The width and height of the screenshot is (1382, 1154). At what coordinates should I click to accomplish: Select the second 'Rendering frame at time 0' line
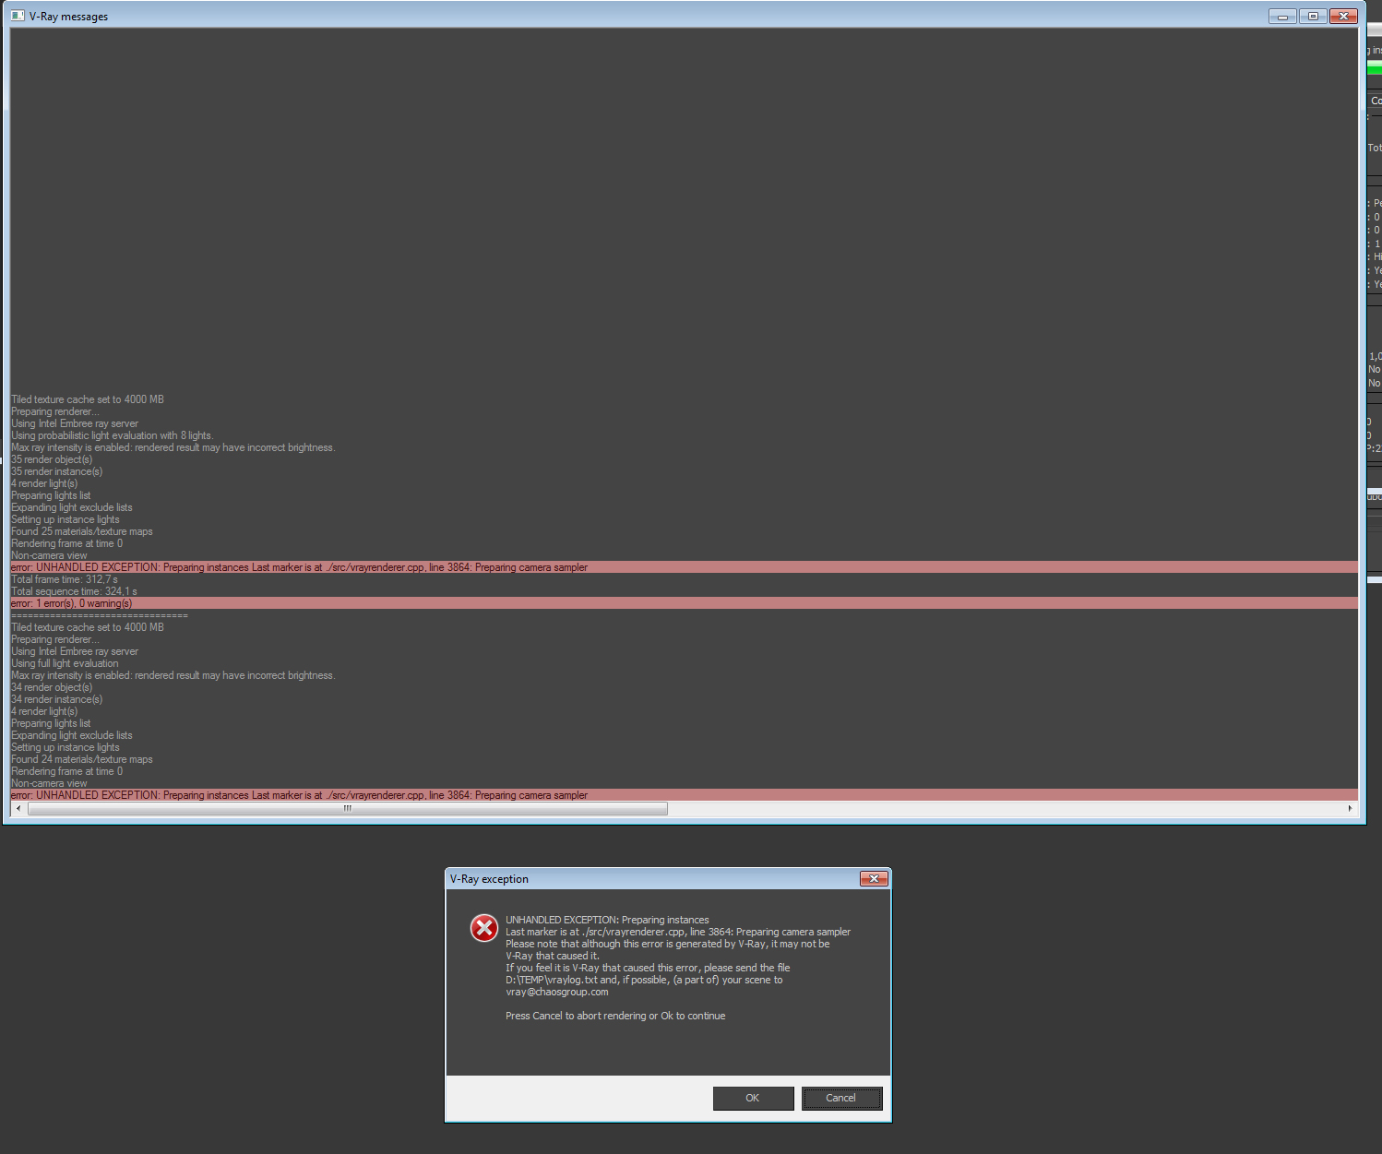point(66,771)
